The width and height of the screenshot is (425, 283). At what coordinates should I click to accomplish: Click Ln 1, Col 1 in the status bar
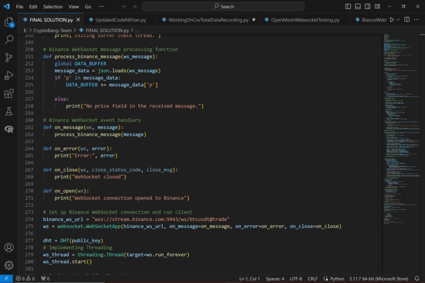click(x=249, y=278)
